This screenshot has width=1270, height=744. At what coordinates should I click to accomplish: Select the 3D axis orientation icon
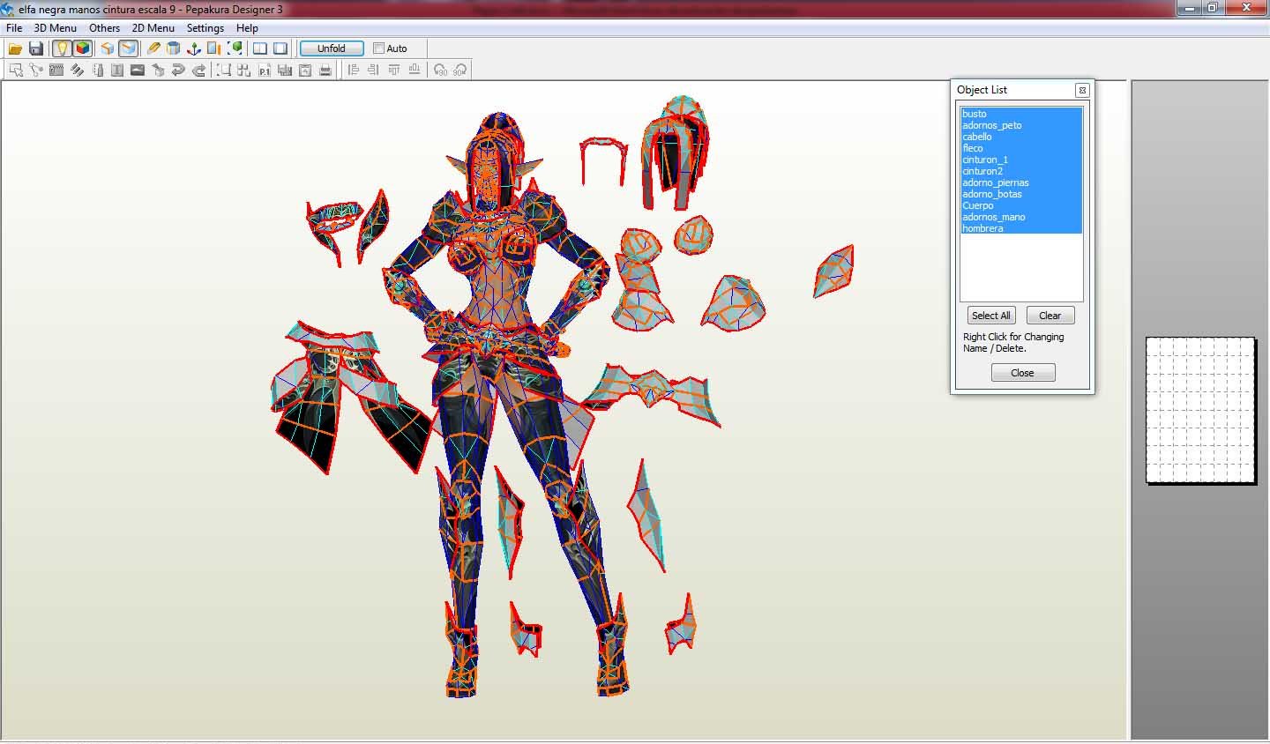[x=194, y=48]
